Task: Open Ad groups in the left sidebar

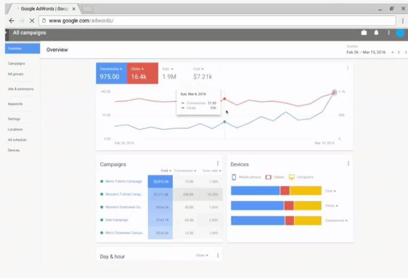Action: pyautogui.click(x=15, y=74)
